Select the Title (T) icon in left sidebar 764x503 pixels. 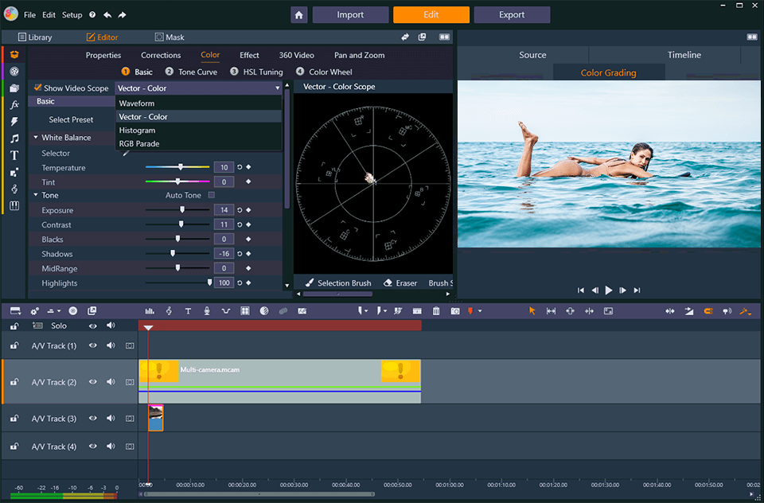point(14,155)
